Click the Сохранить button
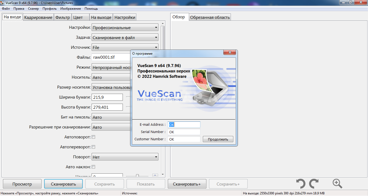 tap(105, 184)
